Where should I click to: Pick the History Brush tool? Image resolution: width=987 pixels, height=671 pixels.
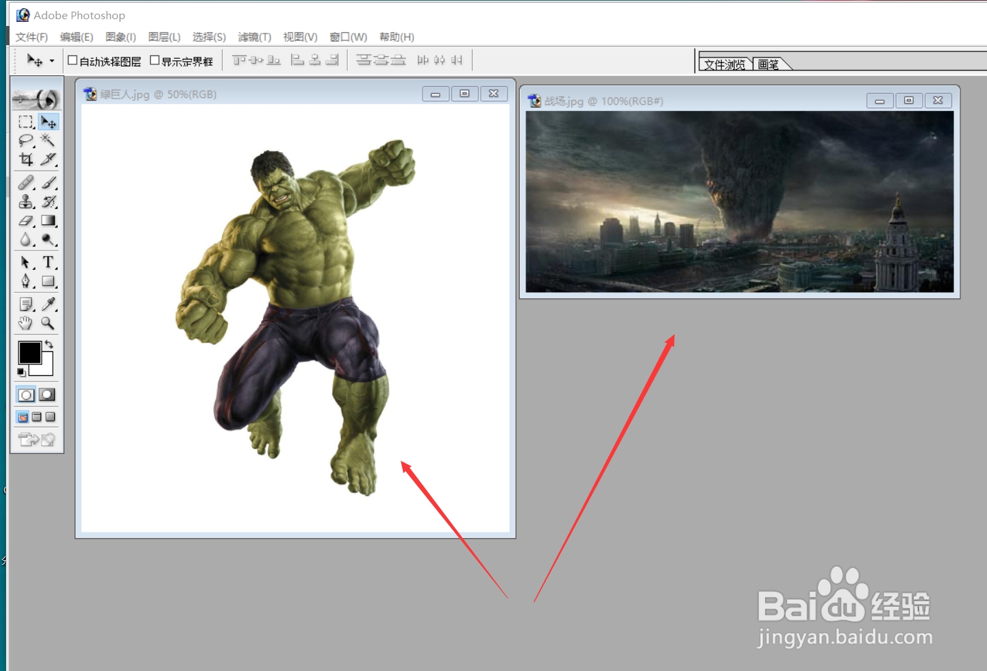click(x=48, y=201)
